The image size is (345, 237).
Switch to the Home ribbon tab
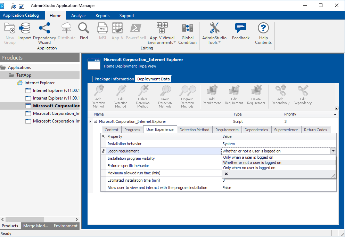[56, 15]
